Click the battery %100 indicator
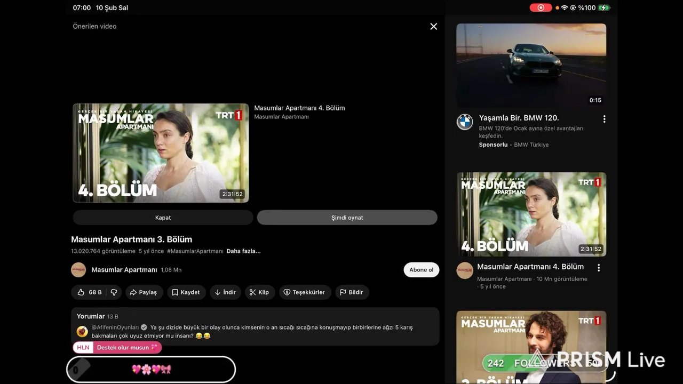This screenshot has height=384, width=683. [594, 8]
